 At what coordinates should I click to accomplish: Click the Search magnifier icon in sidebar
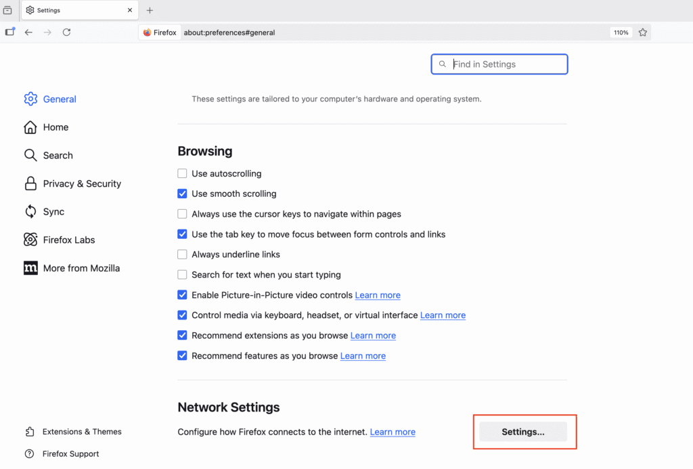pyautogui.click(x=30, y=155)
